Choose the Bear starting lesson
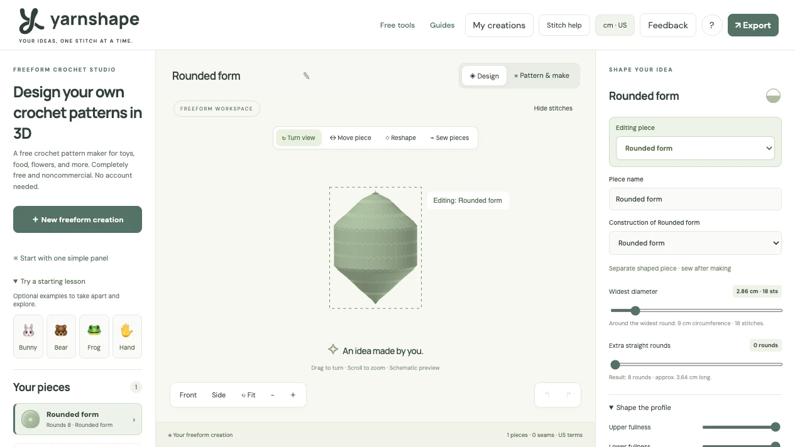Viewport: 795px width, 447px height. tap(61, 337)
